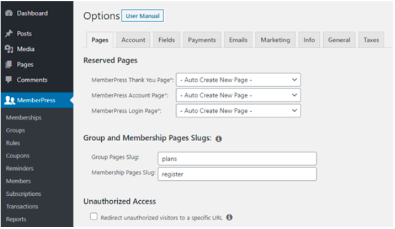Click the Options page title
This screenshot has height=229, width=395.
[101, 16]
